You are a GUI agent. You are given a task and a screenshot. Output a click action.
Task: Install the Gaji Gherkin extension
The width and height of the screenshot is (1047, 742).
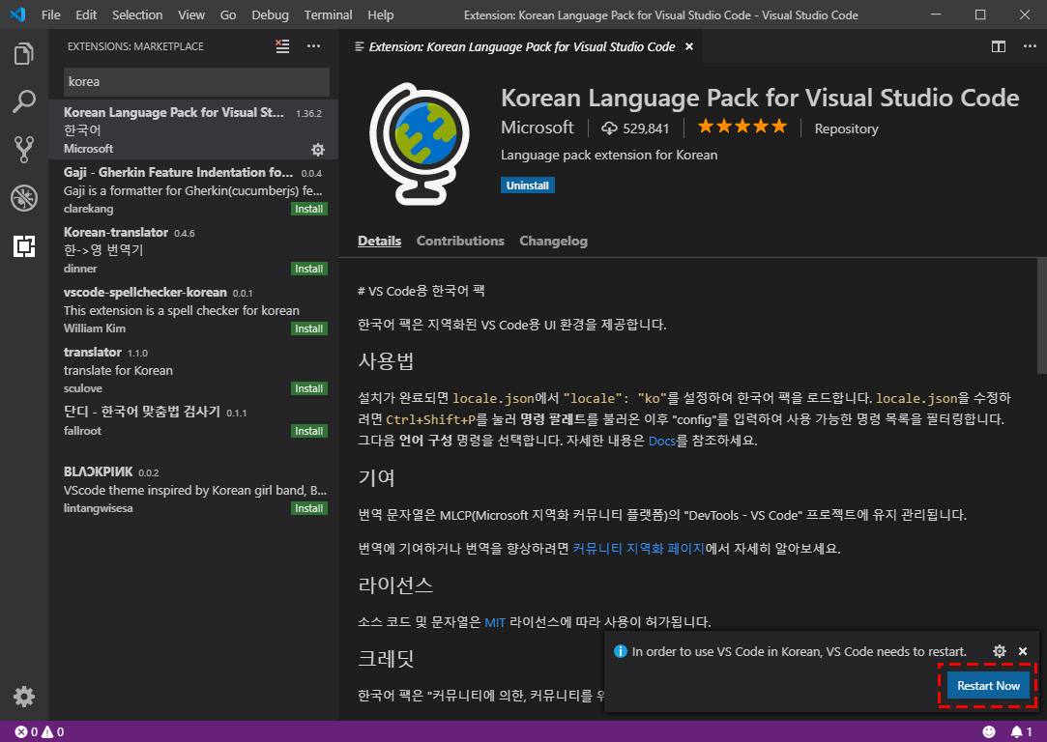point(309,209)
